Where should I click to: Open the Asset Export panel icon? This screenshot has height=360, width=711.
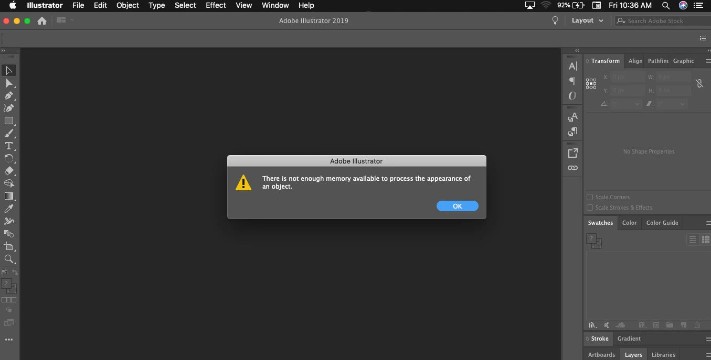coord(572,153)
